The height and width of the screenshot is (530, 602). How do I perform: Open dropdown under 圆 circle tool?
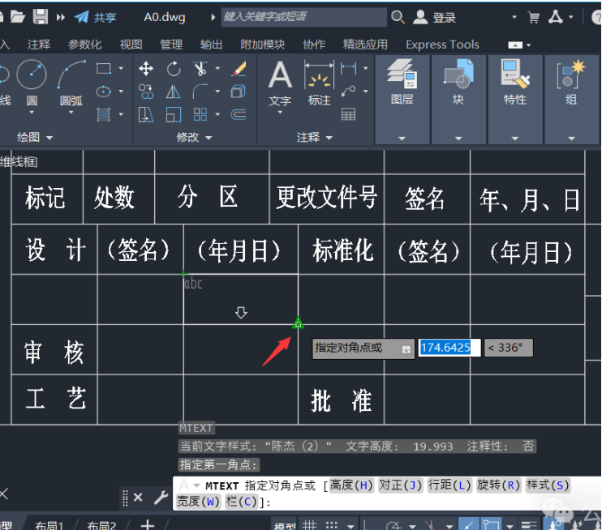(32, 113)
